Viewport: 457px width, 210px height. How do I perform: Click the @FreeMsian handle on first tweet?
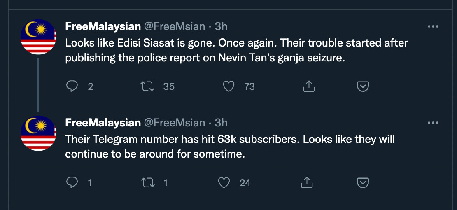pyautogui.click(x=174, y=26)
